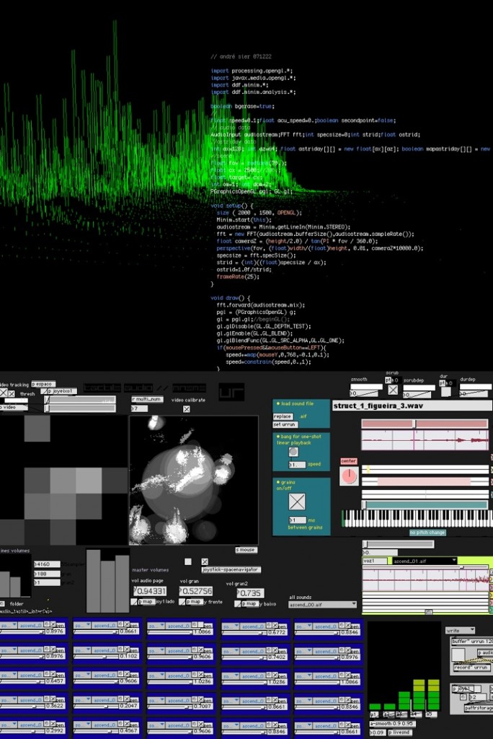Click the slider of cell valued 0.4567
The height and width of the screenshot is (739, 493).
(x=97, y=731)
